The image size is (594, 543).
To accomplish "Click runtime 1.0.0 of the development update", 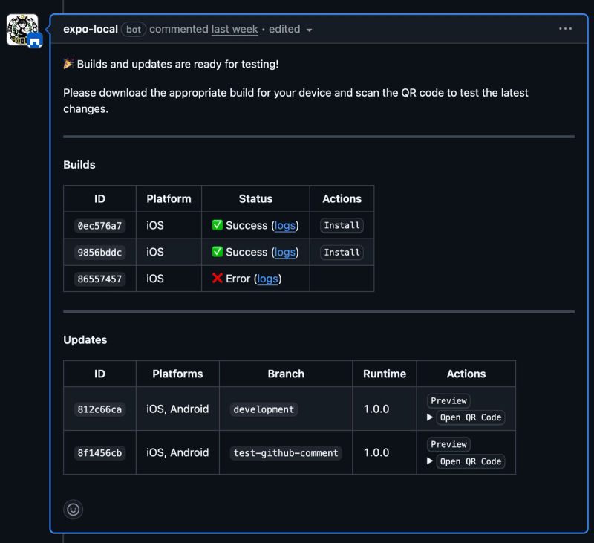I will (376, 409).
